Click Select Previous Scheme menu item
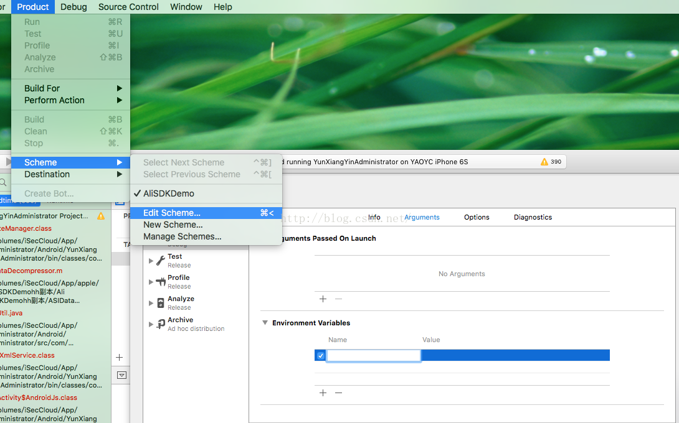 [x=206, y=174]
